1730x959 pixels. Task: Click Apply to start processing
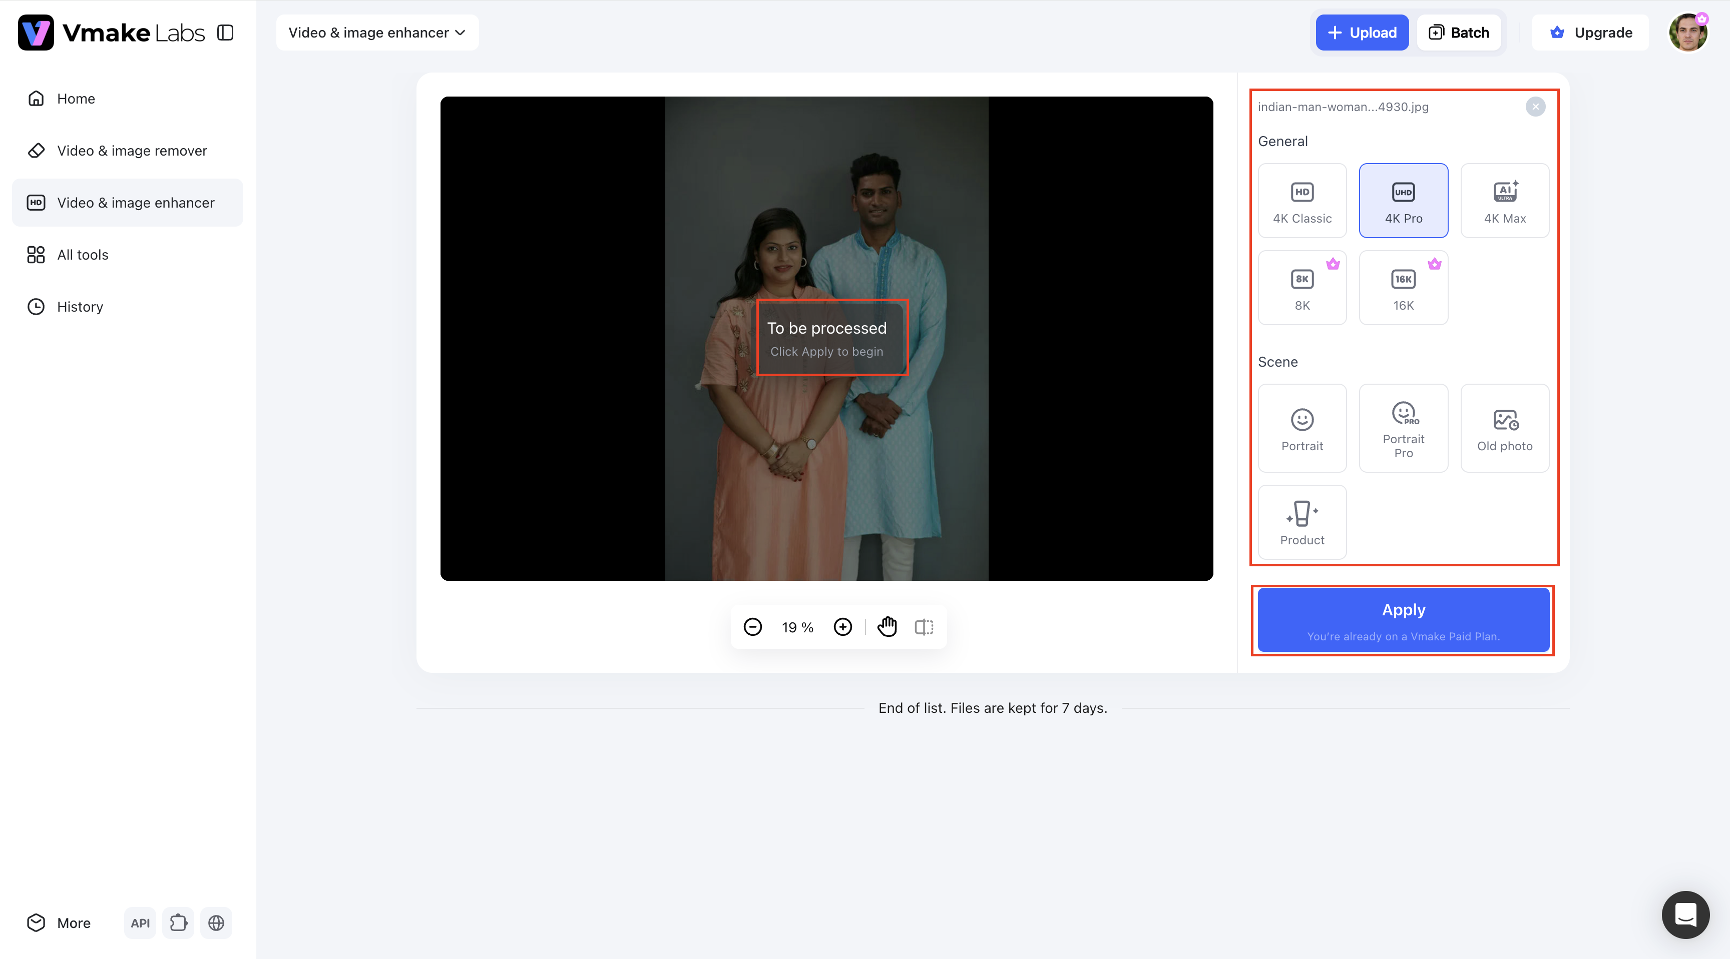(1404, 619)
